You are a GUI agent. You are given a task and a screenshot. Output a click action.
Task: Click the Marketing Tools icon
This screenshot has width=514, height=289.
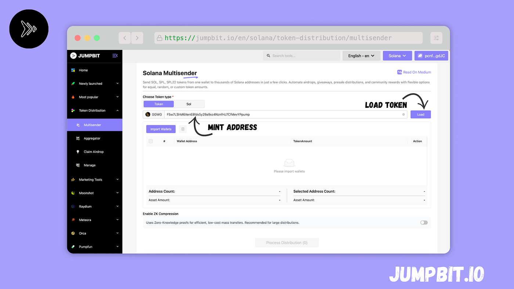click(x=73, y=180)
